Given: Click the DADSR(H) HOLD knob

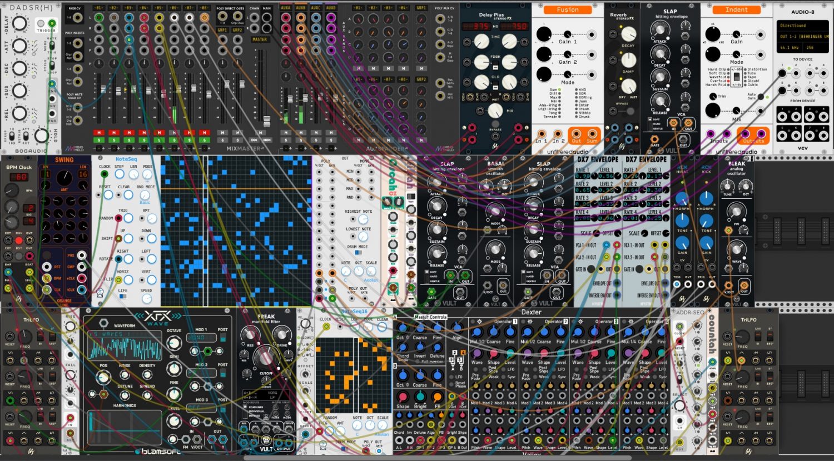Looking at the screenshot, I should [41, 135].
